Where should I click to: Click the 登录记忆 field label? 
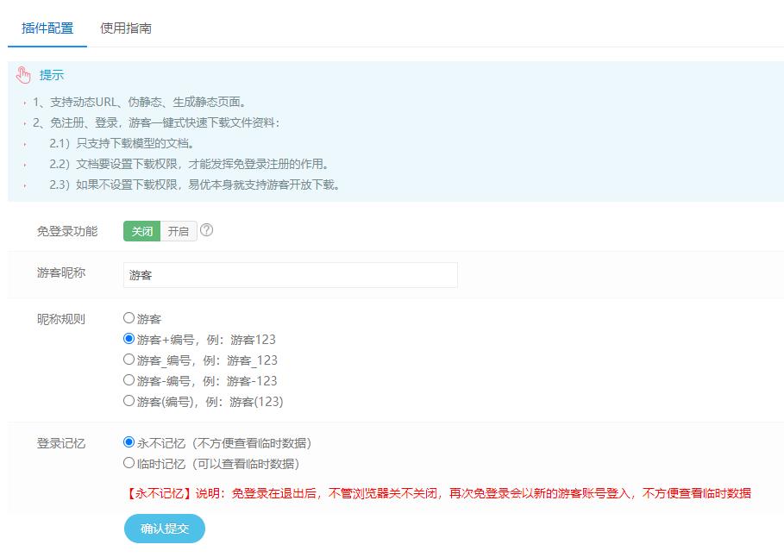[61, 443]
